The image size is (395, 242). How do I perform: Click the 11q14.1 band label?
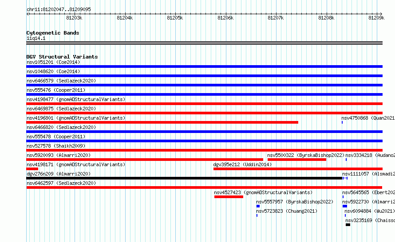36,38
